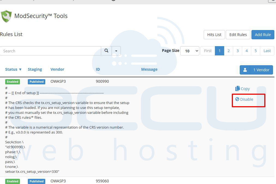Go to page 4
This screenshot has width=276, height=184.
pyautogui.click(x=247, y=51)
